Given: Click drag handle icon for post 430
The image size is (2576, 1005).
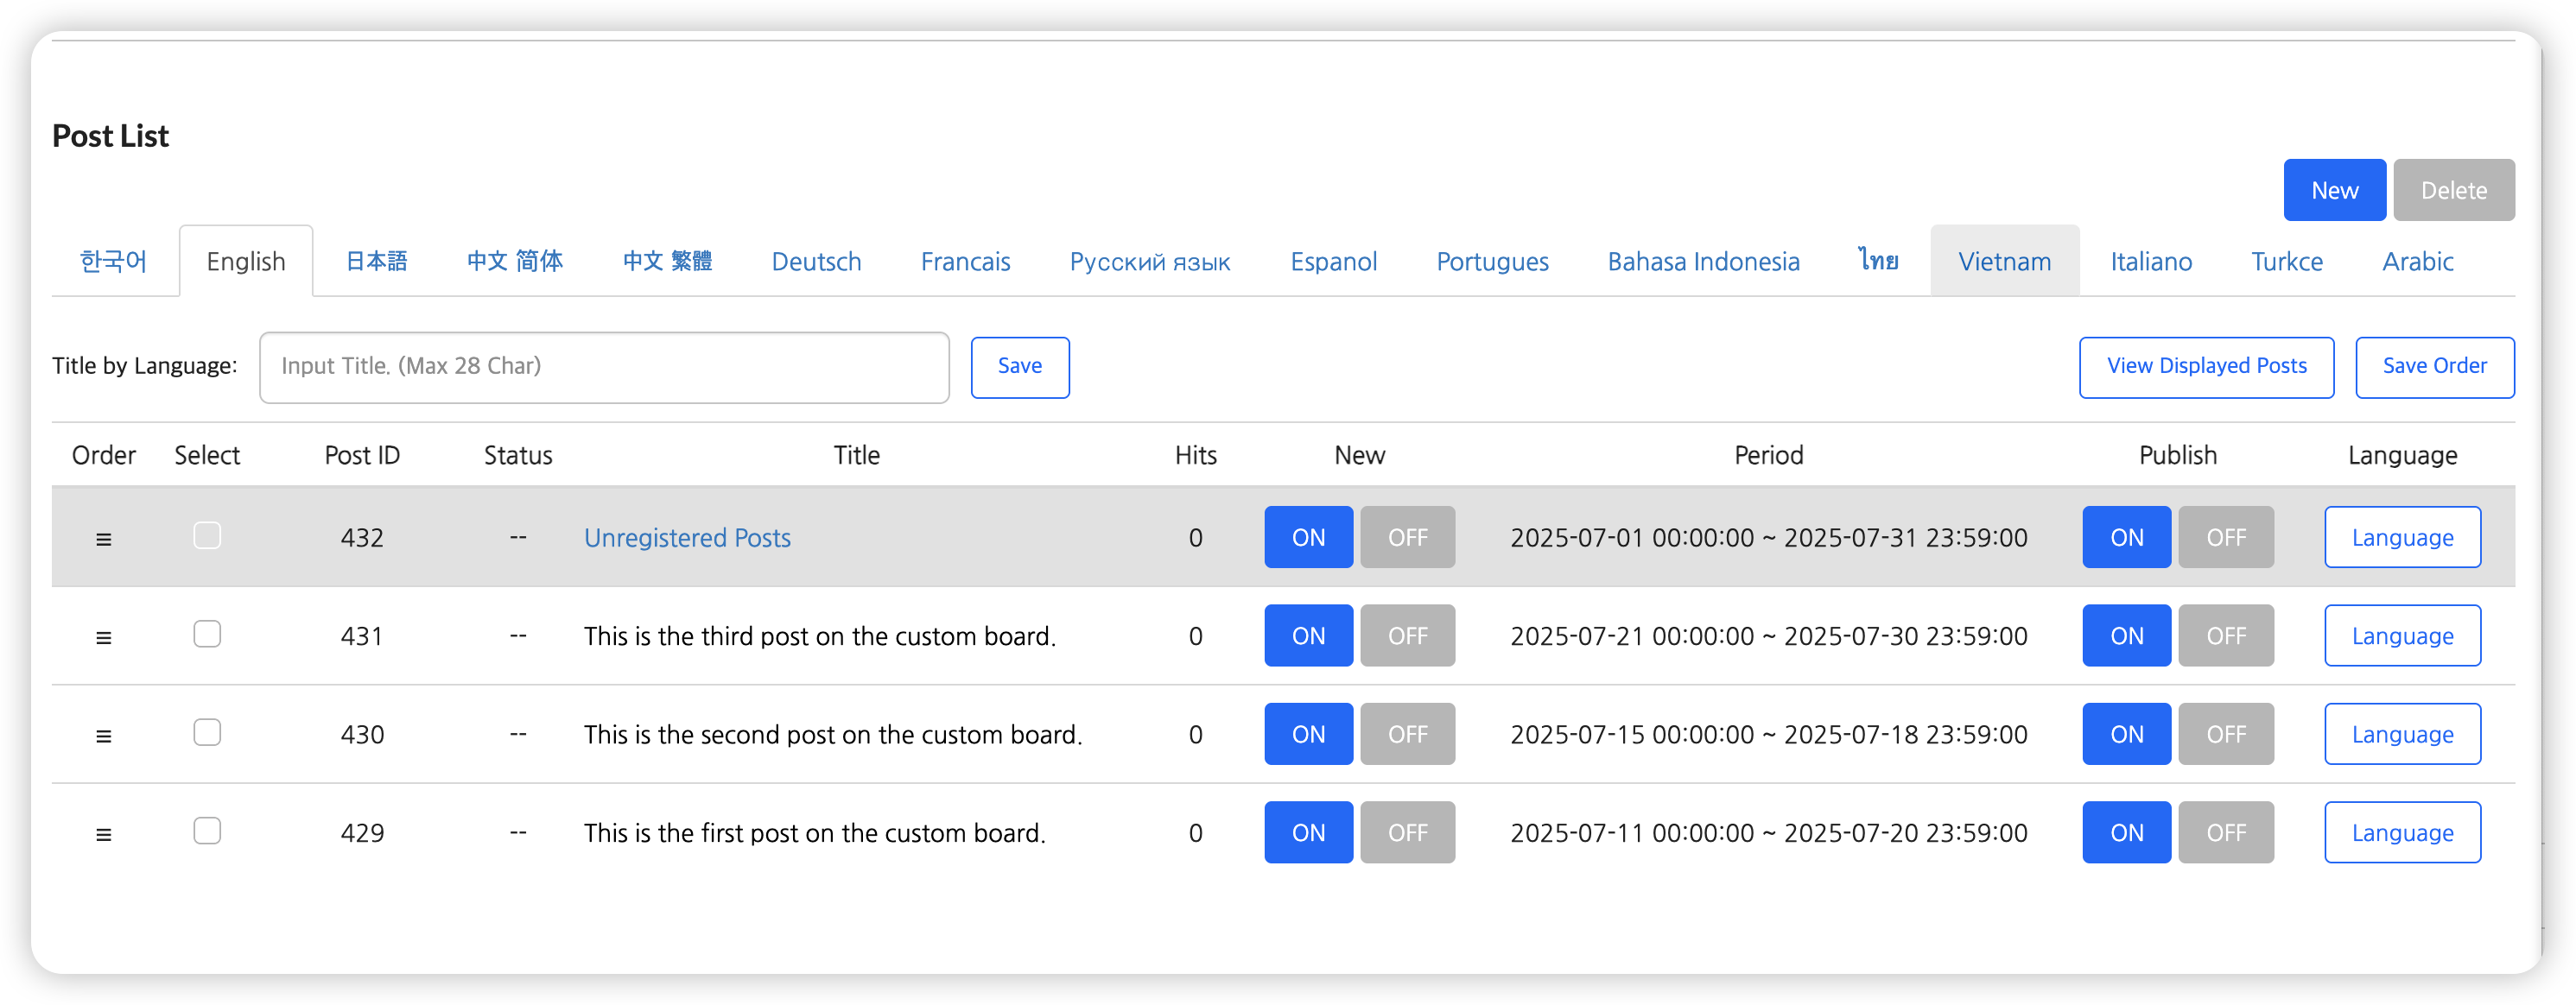Looking at the screenshot, I should click(x=103, y=736).
